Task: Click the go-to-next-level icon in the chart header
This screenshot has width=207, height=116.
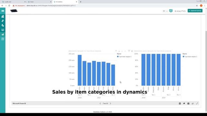Action: pyautogui.click(x=122, y=51)
